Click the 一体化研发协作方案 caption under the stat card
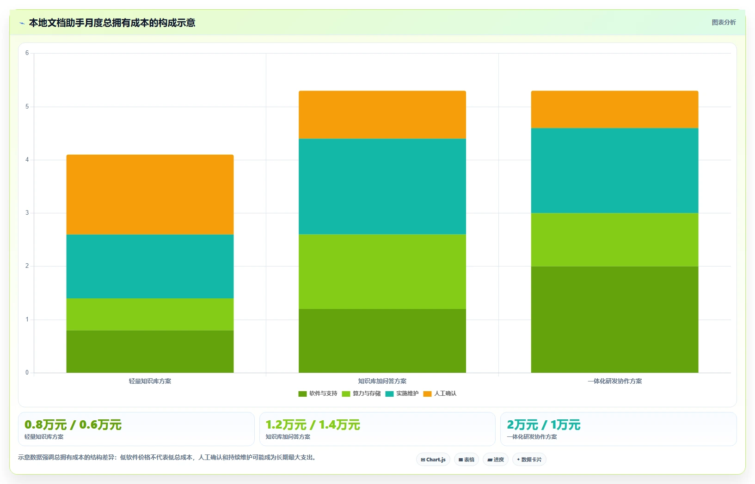 click(532, 437)
